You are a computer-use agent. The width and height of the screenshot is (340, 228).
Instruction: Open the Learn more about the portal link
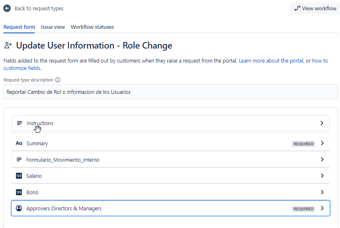(x=271, y=60)
